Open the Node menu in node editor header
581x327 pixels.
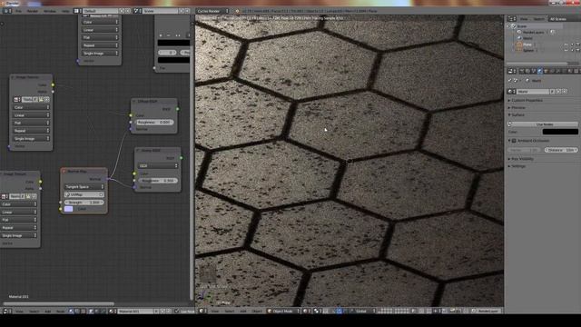point(60,312)
